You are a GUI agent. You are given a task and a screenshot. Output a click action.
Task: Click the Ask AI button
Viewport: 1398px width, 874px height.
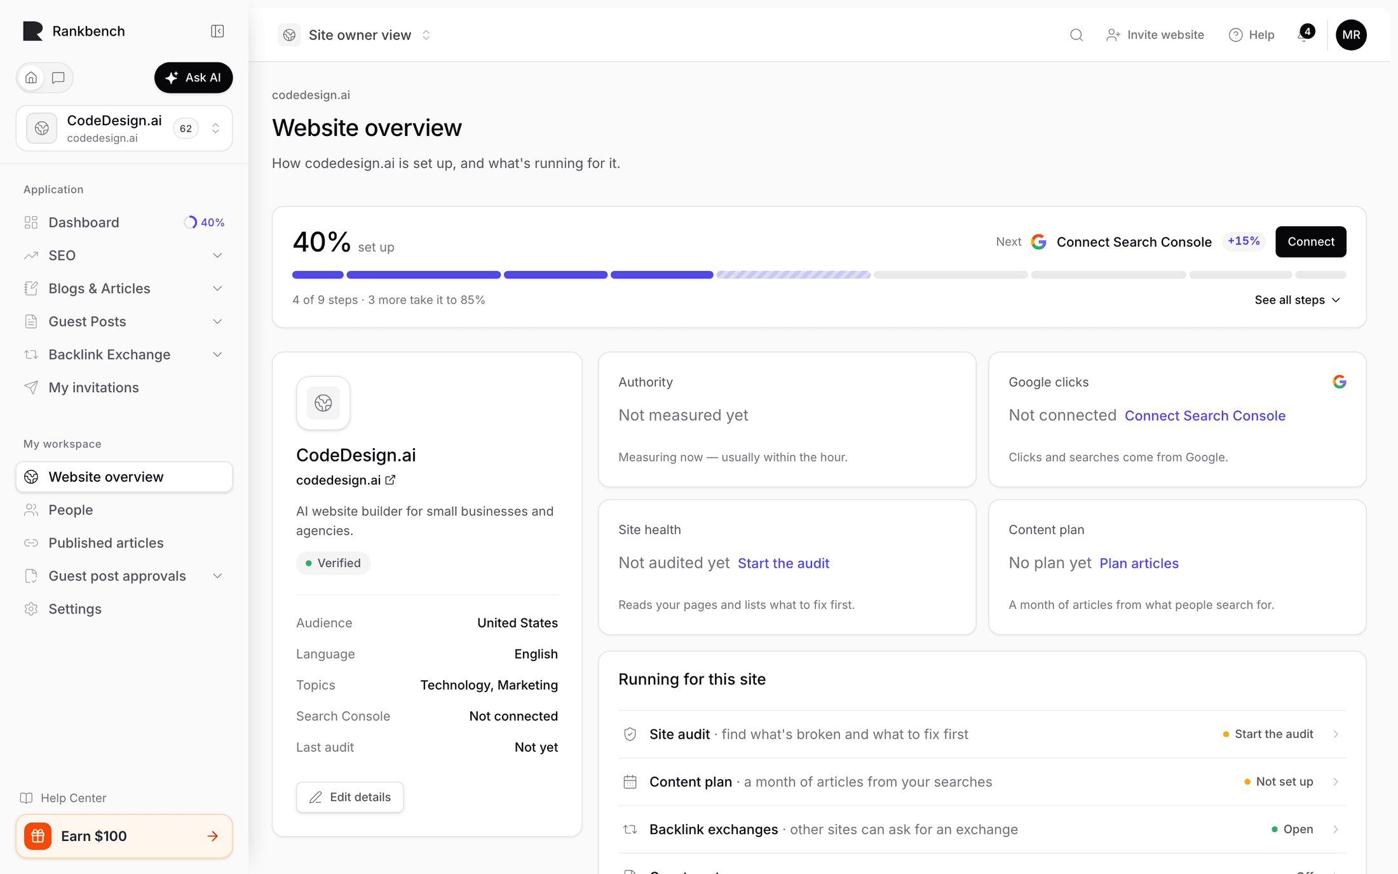coord(193,78)
